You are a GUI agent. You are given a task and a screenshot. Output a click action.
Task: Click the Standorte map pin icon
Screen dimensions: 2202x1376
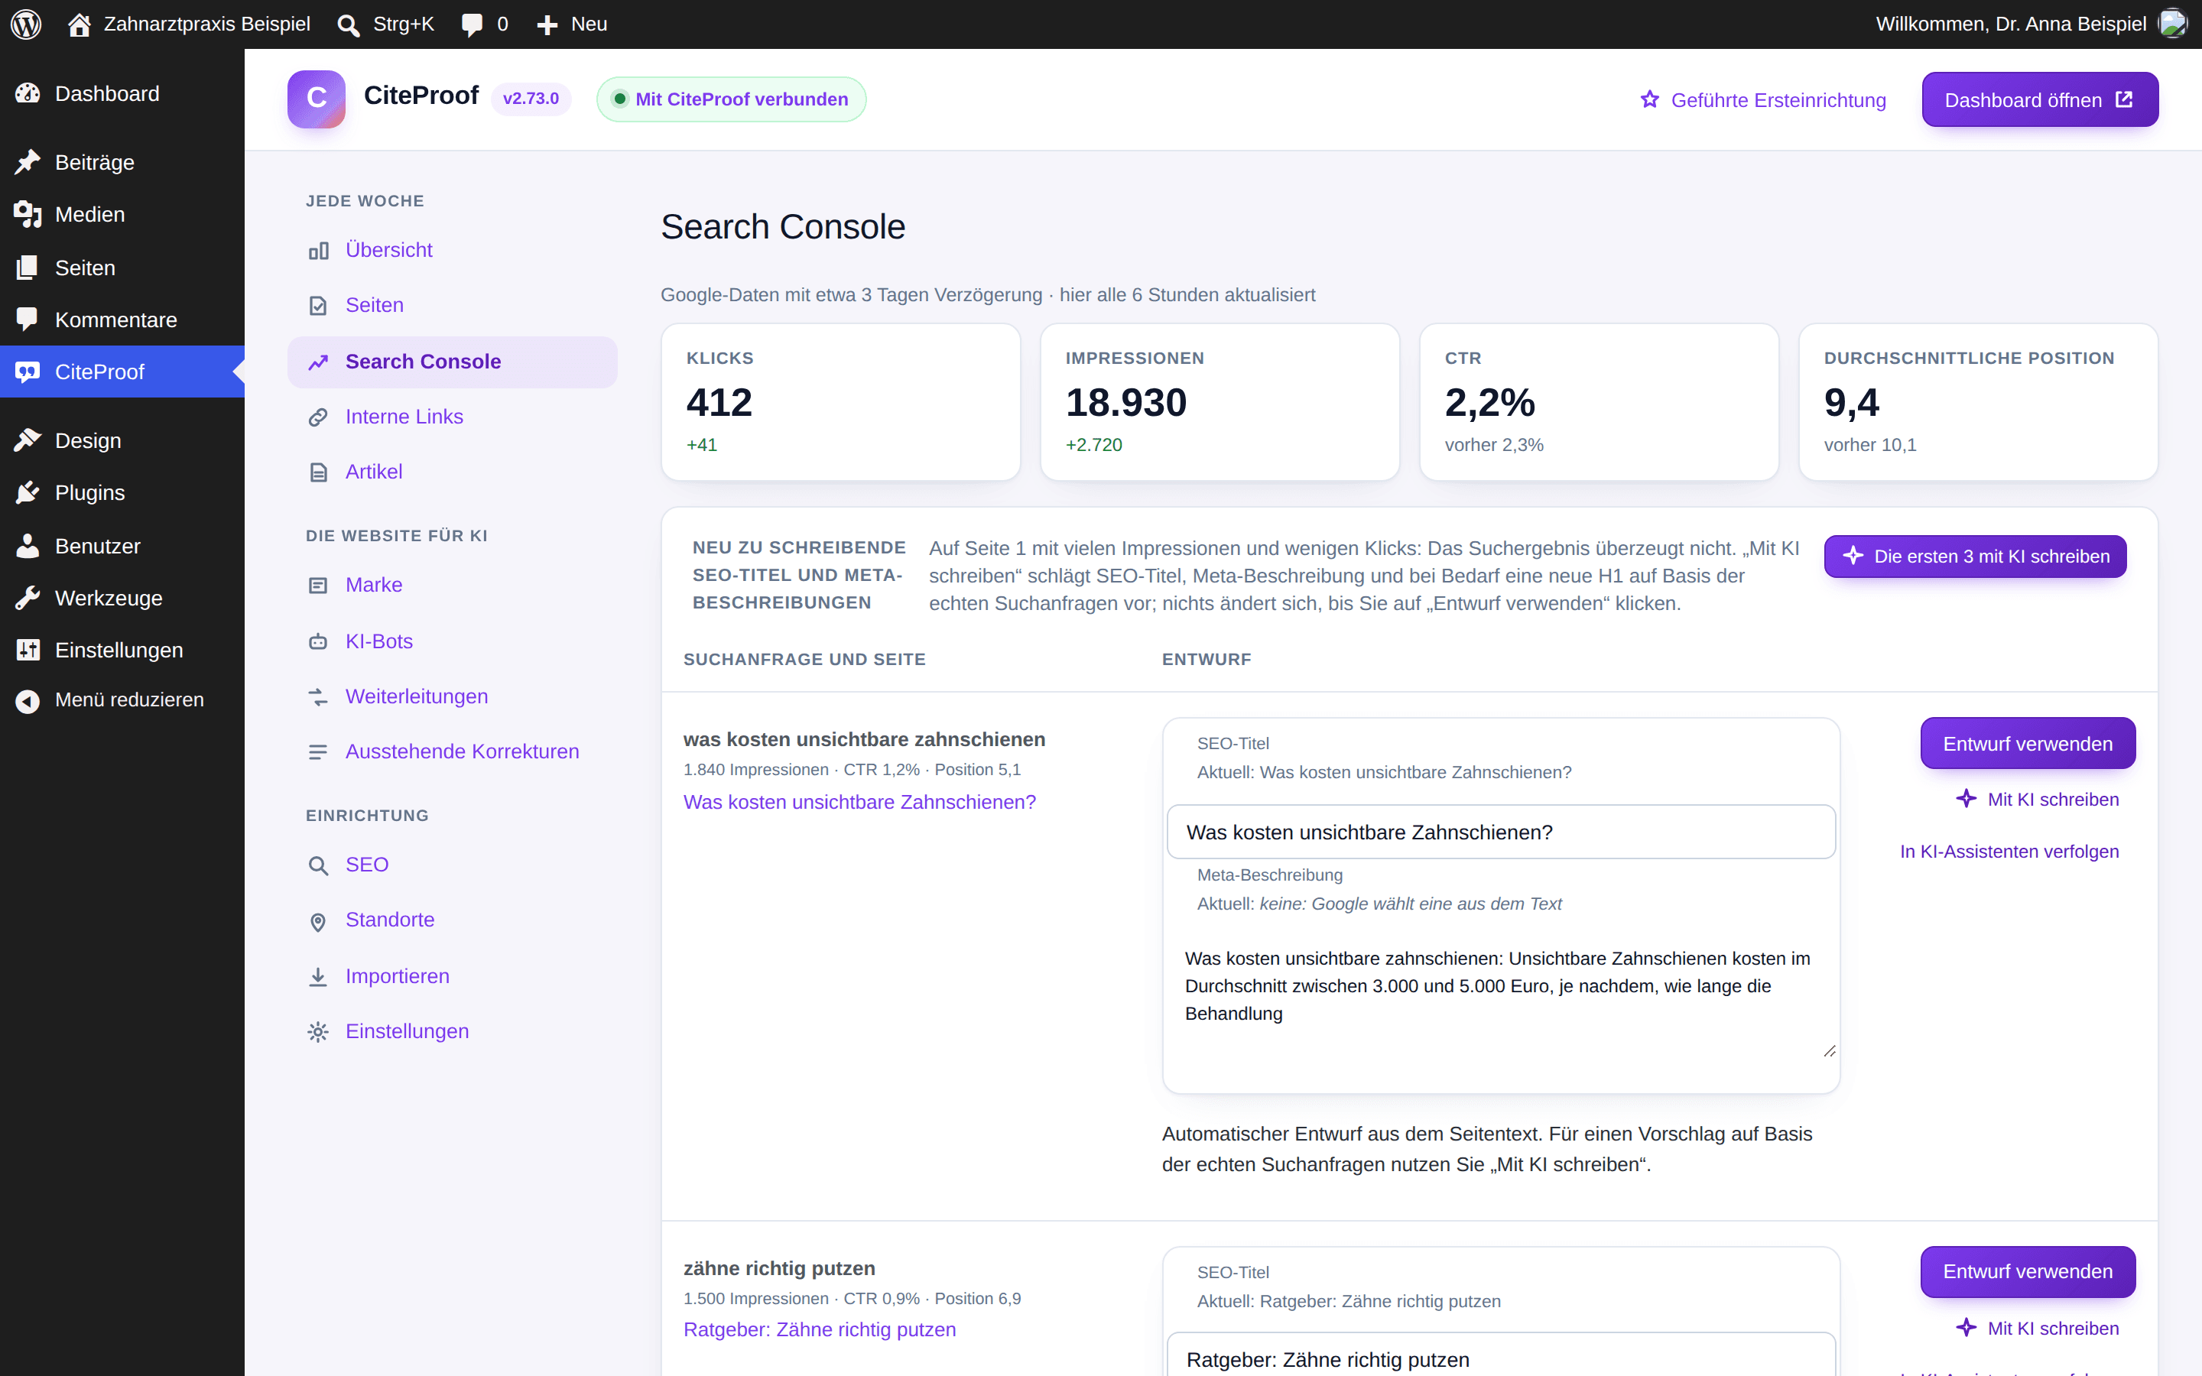(317, 921)
